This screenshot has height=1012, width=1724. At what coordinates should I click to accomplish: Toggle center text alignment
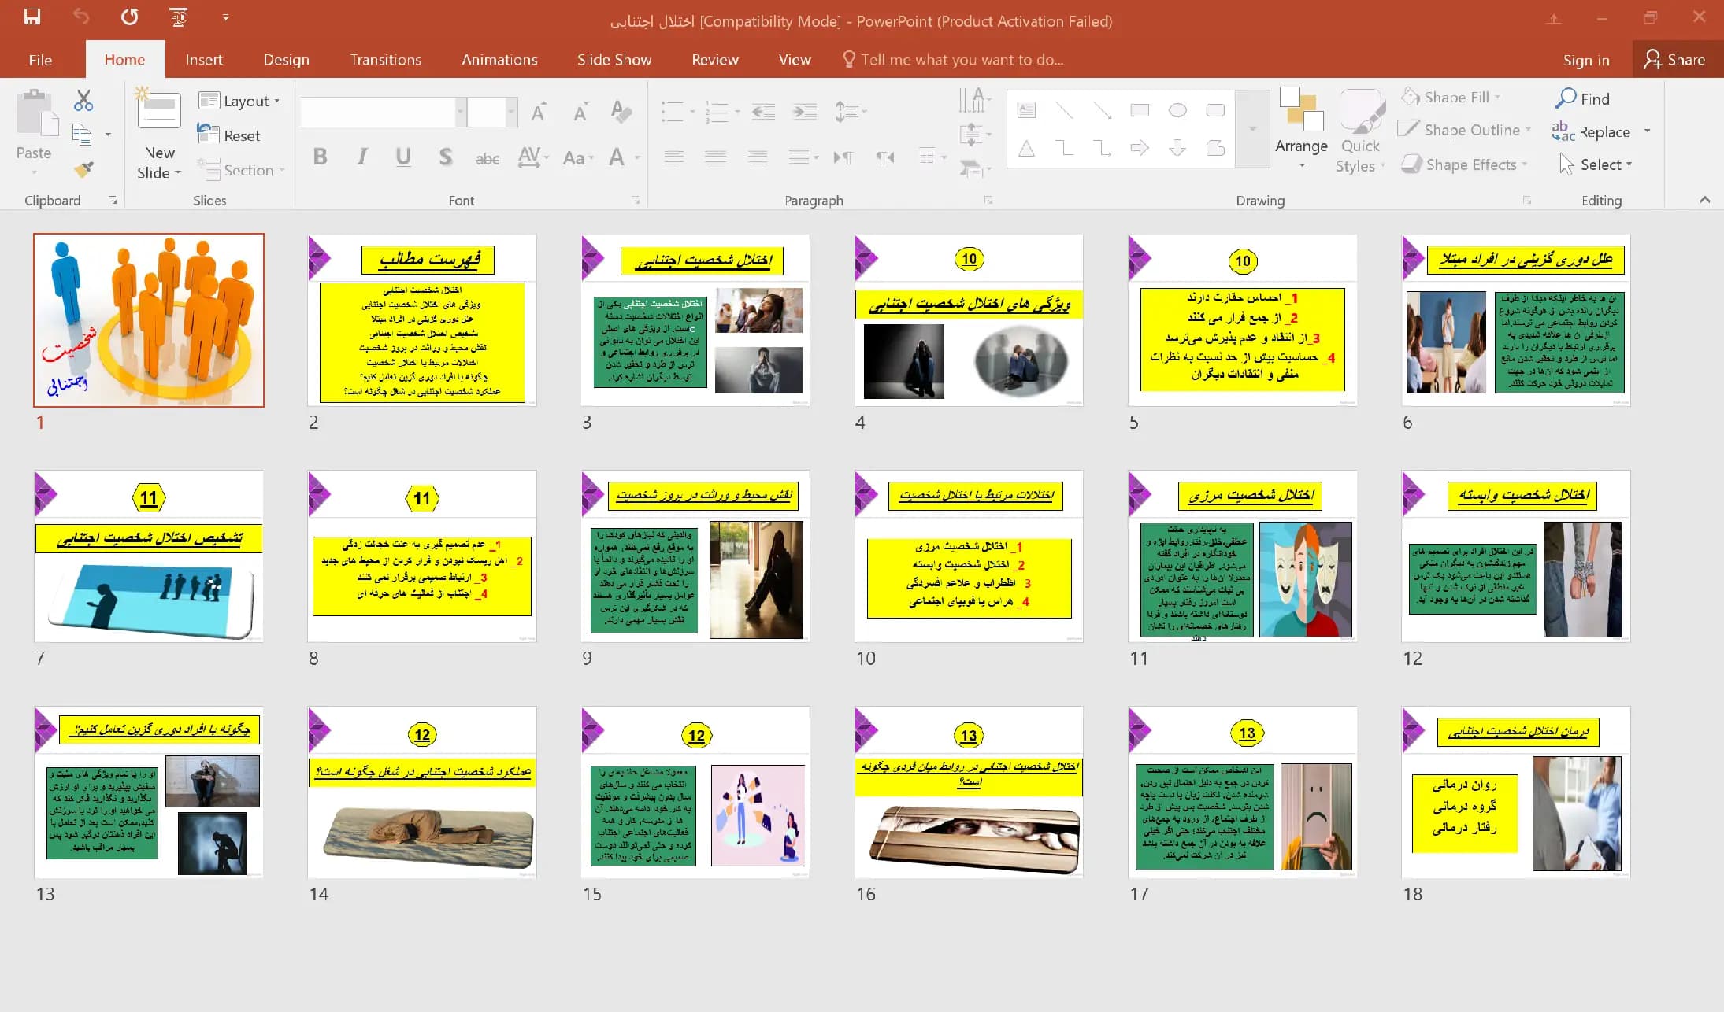click(715, 157)
